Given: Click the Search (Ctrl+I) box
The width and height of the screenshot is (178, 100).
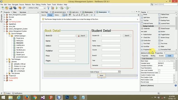Looking at the screenshot, I should pyautogui.click(x=164, y=4).
